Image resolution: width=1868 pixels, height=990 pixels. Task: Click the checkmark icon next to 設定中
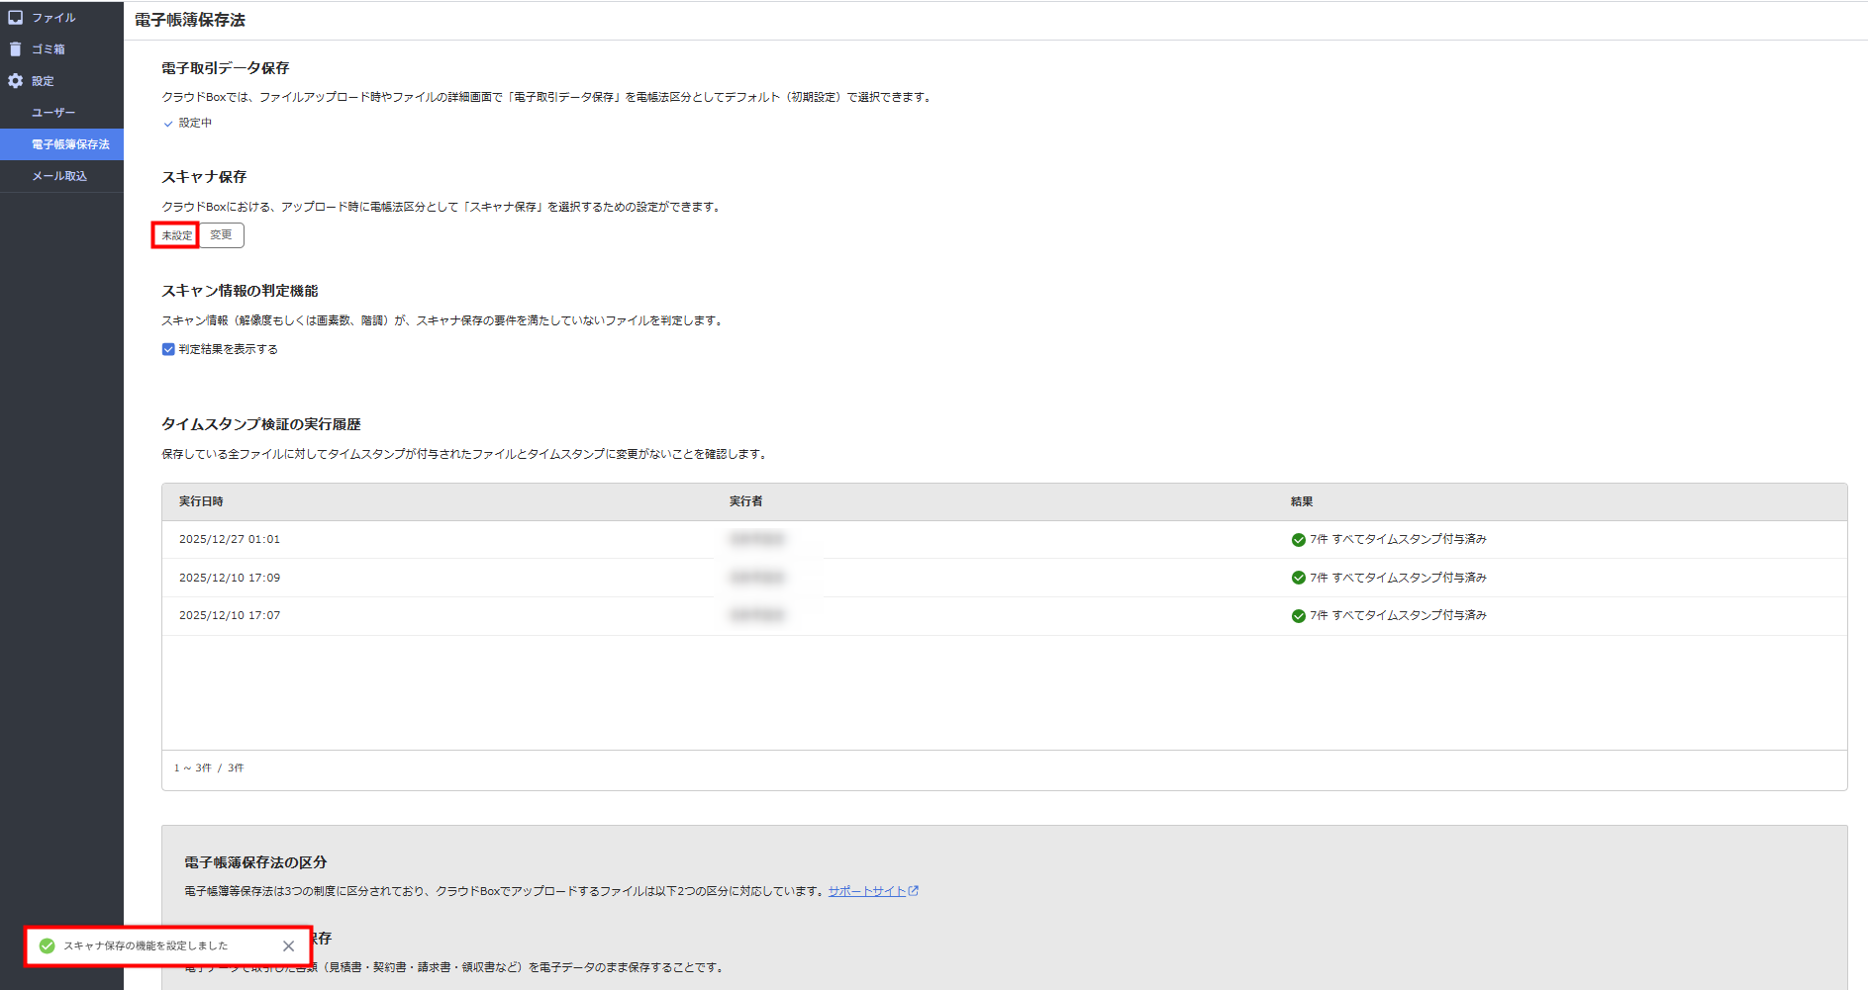[168, 124]
